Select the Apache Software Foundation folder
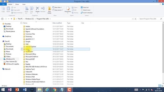The width and height of the screenshot is (164, 92). click(35, 29)
